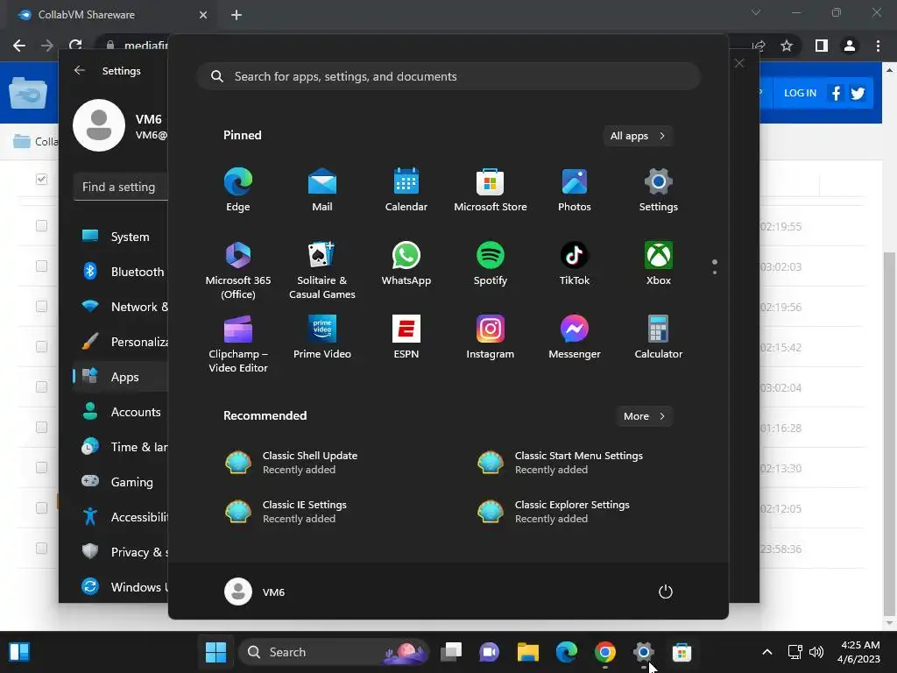The width and height of the screenshot is (897, 673).
Task: Open the ESPN app
Action: 406,337
